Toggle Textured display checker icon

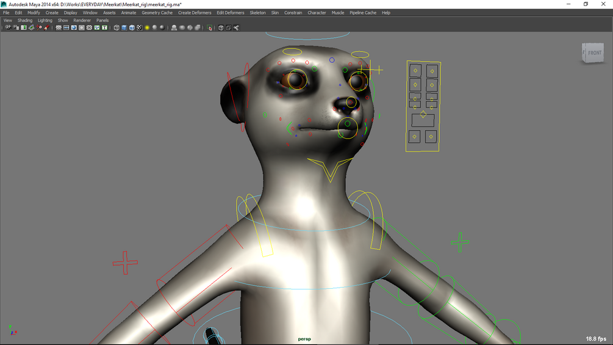coord(140,27)
